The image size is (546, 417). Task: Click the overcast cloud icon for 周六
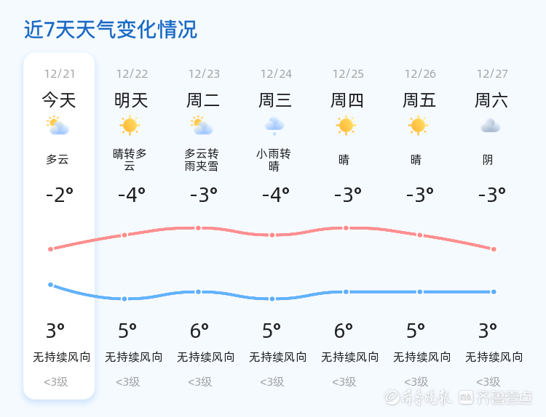[x=490, y=126]
